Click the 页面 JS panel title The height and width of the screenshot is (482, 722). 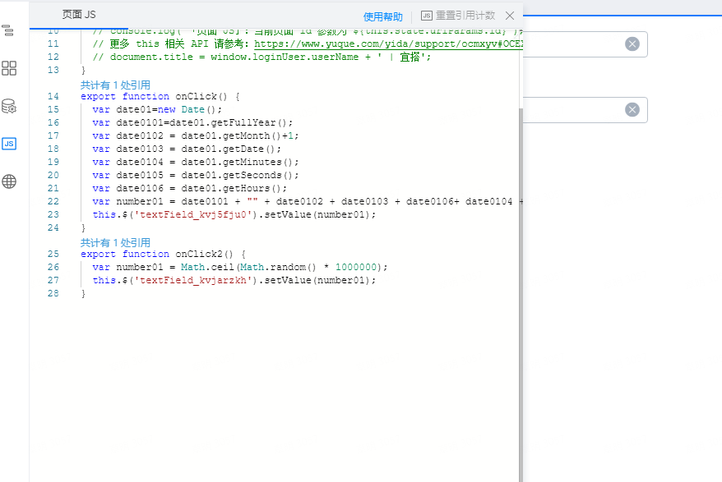79,15
